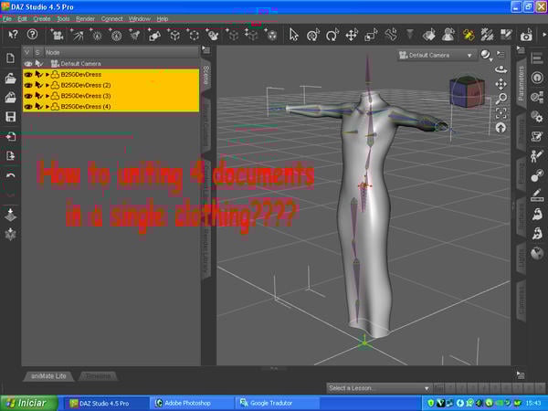Click the Render camera icon in toolbar
The width and height of the screenshot is (548, 411).
pyautogui.click(x=526, y=35)
